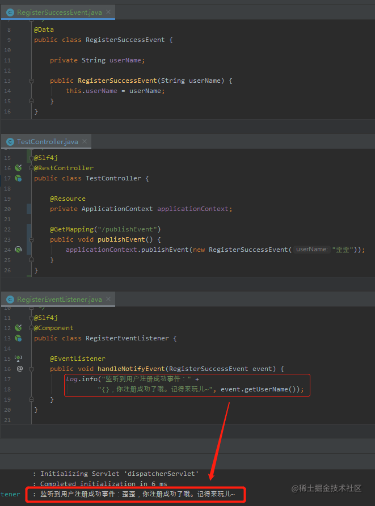
Task: Click the Spring bean gutter icon beside @RestController
Action: coord(18,168)
